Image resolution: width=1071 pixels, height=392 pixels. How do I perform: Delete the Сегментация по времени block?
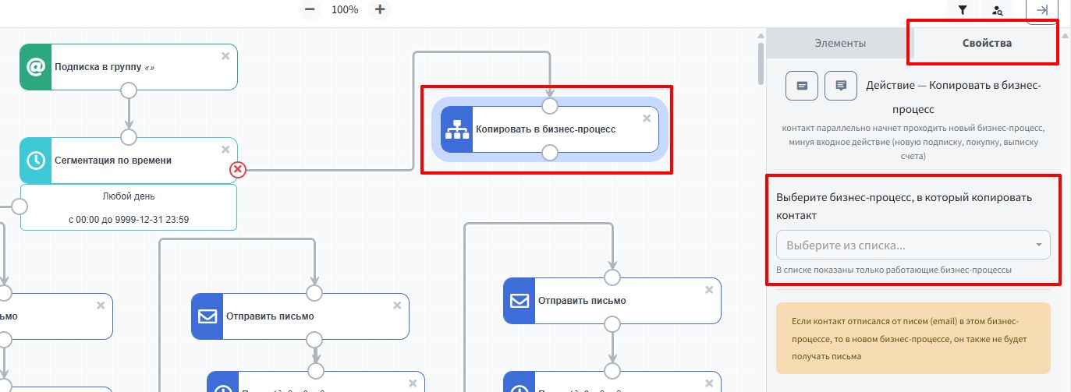click(225, 150)
